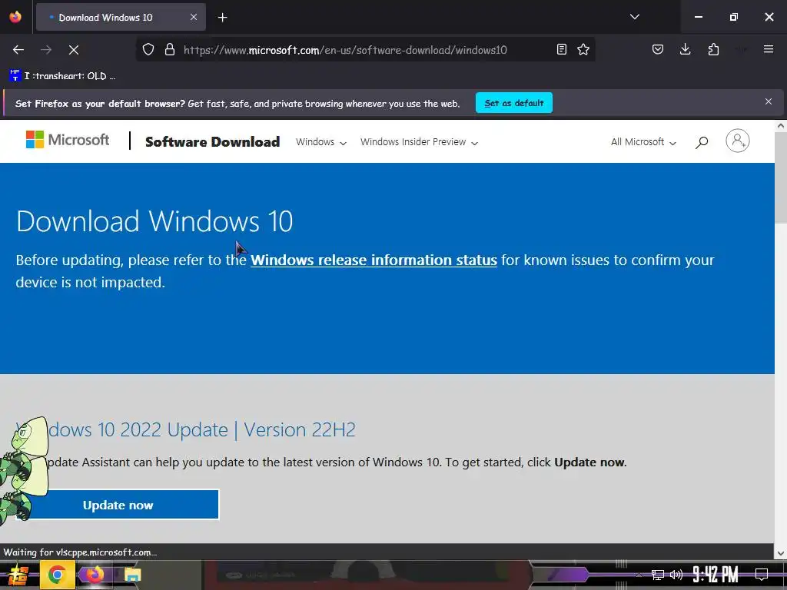Viewport: 787px width, 590px height.
Task: Click the scrollbar up arrow
Action: pyautogui.click(x=781, y=126)
